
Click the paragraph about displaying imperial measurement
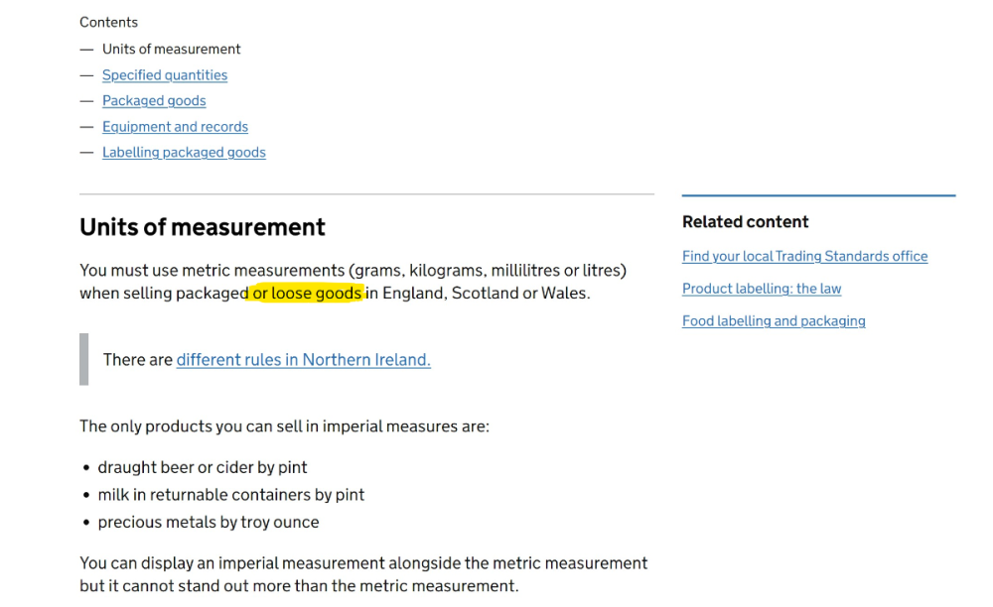click(363, 574)
